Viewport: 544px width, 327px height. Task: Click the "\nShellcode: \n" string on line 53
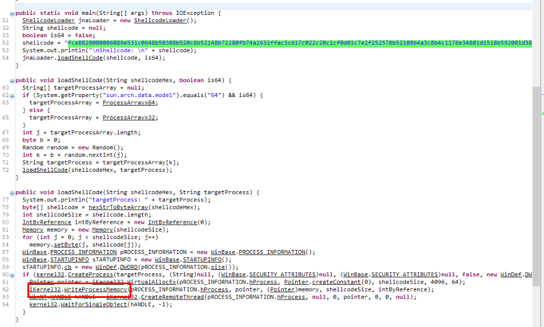[118, 50]
